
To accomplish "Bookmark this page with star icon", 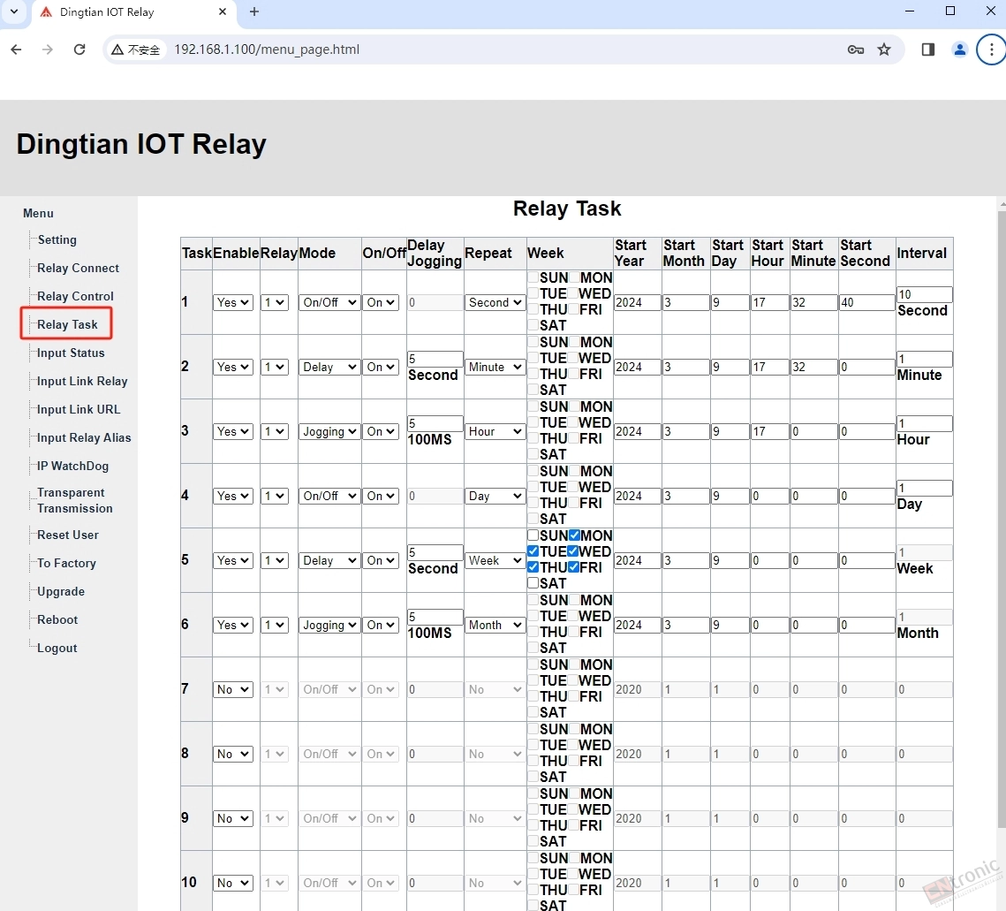I will pos(884,49).
